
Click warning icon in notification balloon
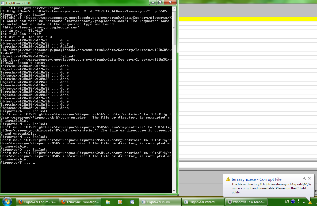[x=228, y=179]
